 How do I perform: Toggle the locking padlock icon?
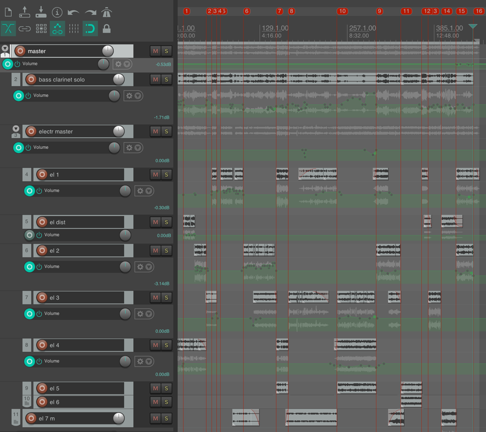pyautogui.click(x=107, y=29)
